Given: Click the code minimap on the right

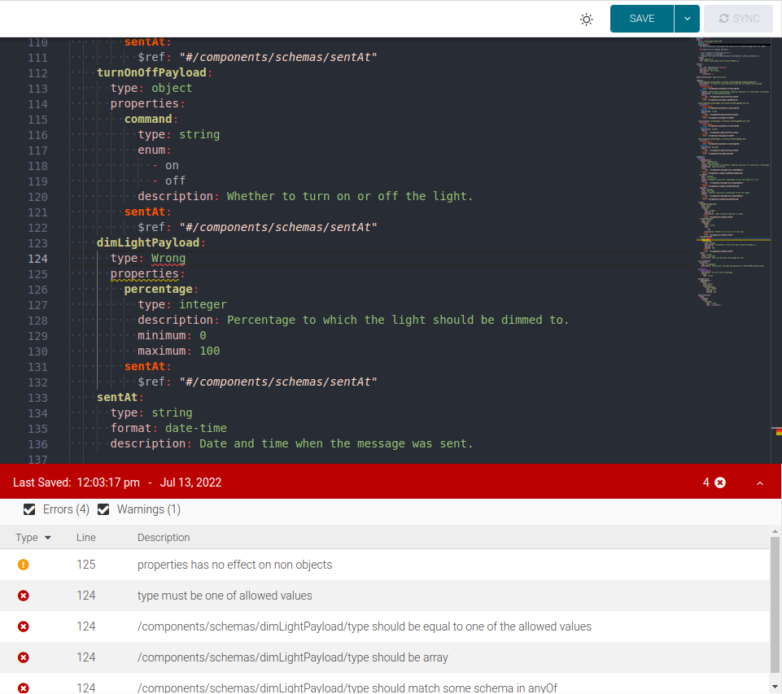Looking at the screenshot, I should (732, 163).
